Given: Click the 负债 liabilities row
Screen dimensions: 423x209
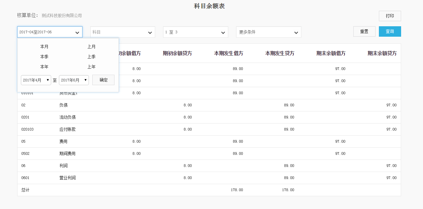Looking at the screenshot, I should (x=63, y=105).
